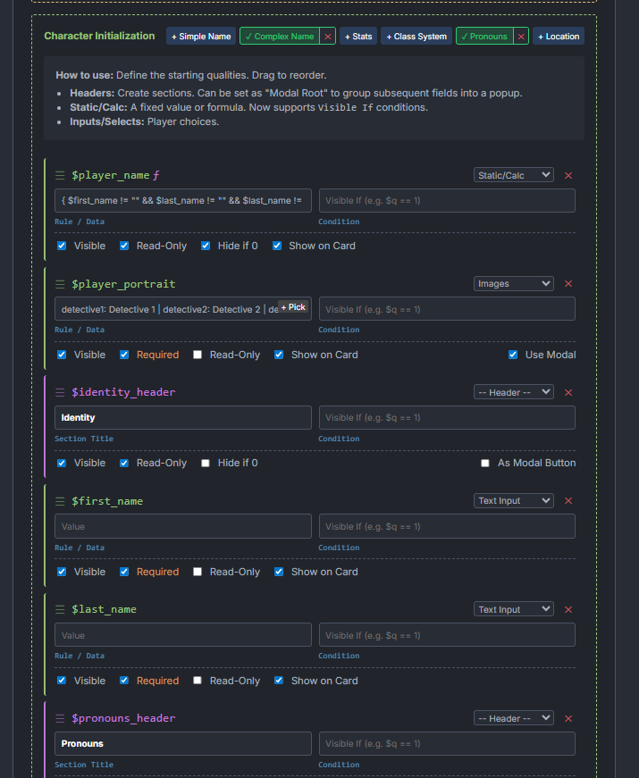Click drag handle icon for $pronouns_header
The image size is (639, 778).
[61, 718]
